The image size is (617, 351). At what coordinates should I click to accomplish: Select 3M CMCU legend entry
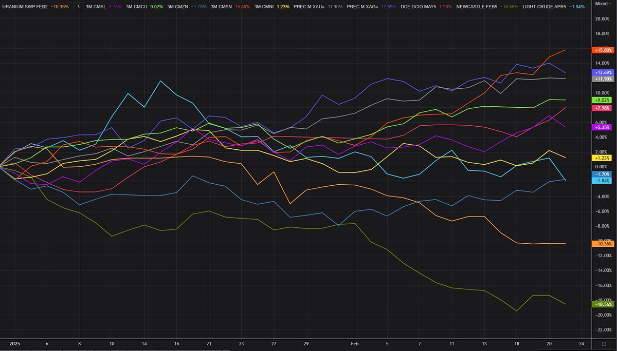click(x=136, y=7)
